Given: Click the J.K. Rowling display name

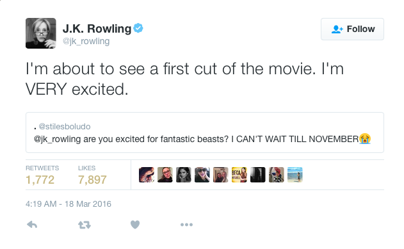Looking at the screenshot, I should coord(97,28).
